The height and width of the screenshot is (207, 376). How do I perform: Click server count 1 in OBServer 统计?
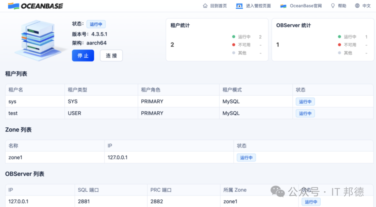pos(278,45)
